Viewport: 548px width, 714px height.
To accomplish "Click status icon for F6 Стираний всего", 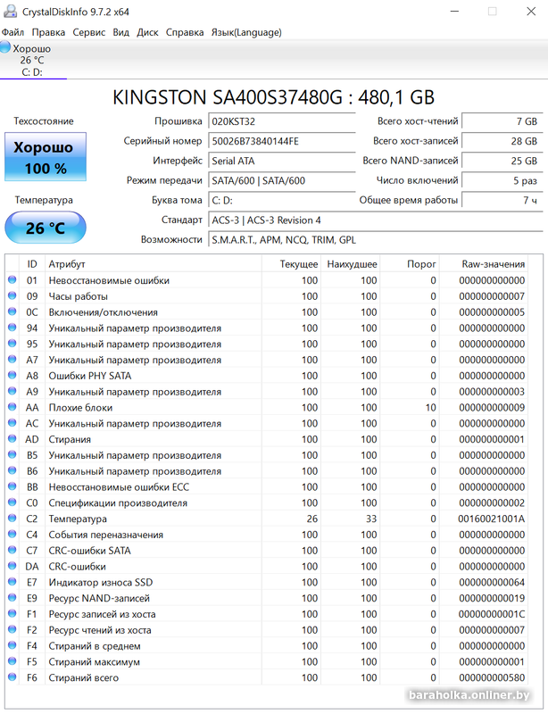I will [12, 677].
